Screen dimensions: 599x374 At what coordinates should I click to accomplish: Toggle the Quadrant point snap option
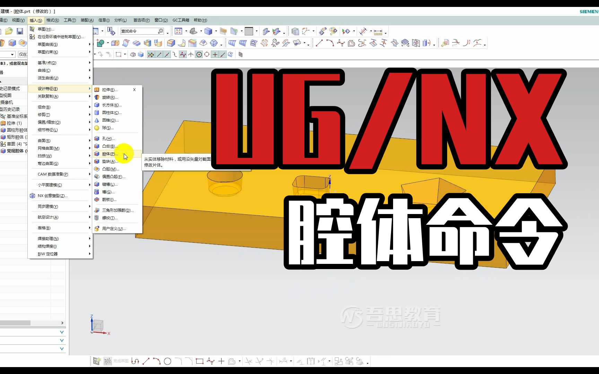pos(207,55)
